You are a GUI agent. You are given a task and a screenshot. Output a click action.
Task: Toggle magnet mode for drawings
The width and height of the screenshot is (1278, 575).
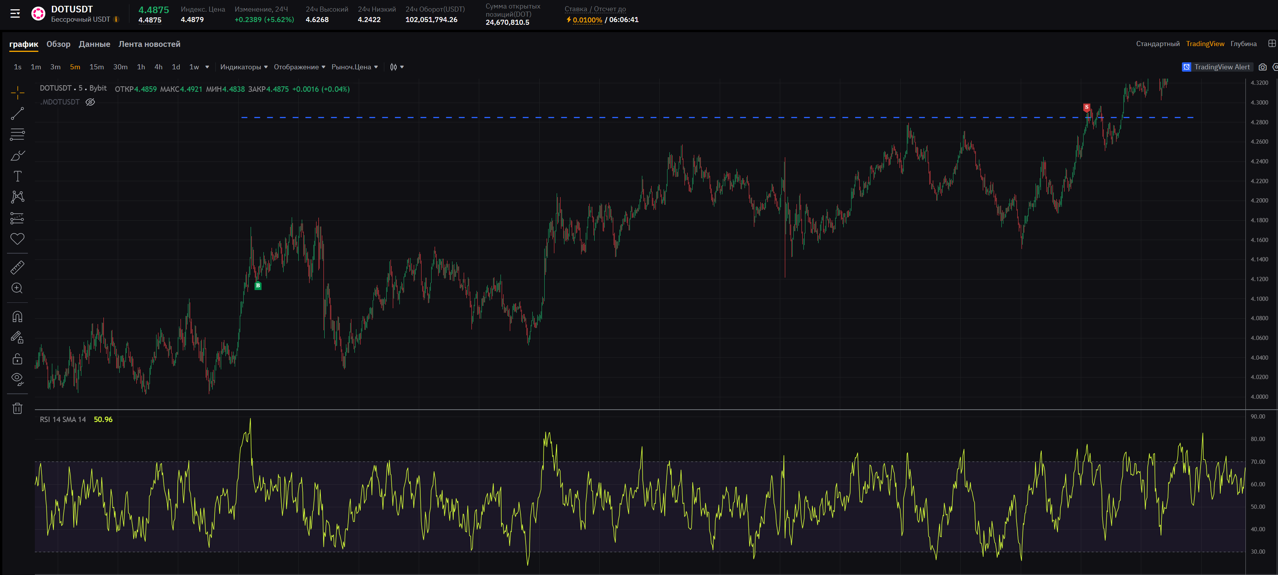point(17,317)
